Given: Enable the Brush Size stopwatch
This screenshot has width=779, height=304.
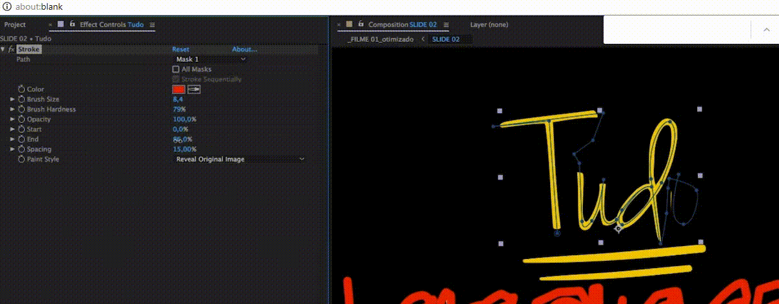Looking at the screenshot, I should [21, 99].
